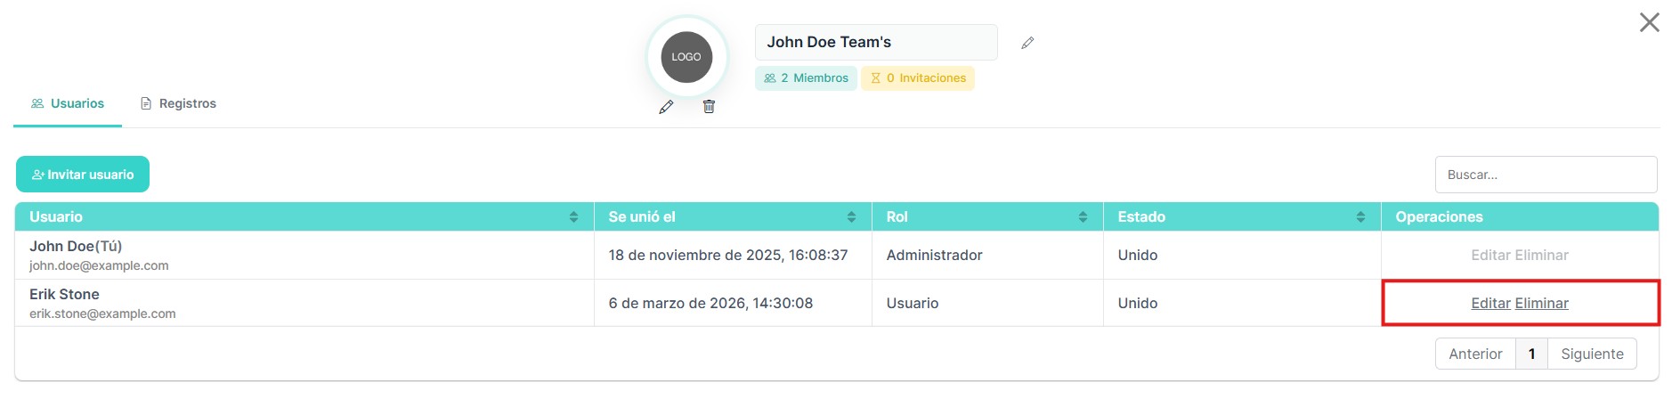Image resolution: width=1672 pixels, height=399 pixels.
Task: Switch to the Usuarios tab
Action: (68, 103)
